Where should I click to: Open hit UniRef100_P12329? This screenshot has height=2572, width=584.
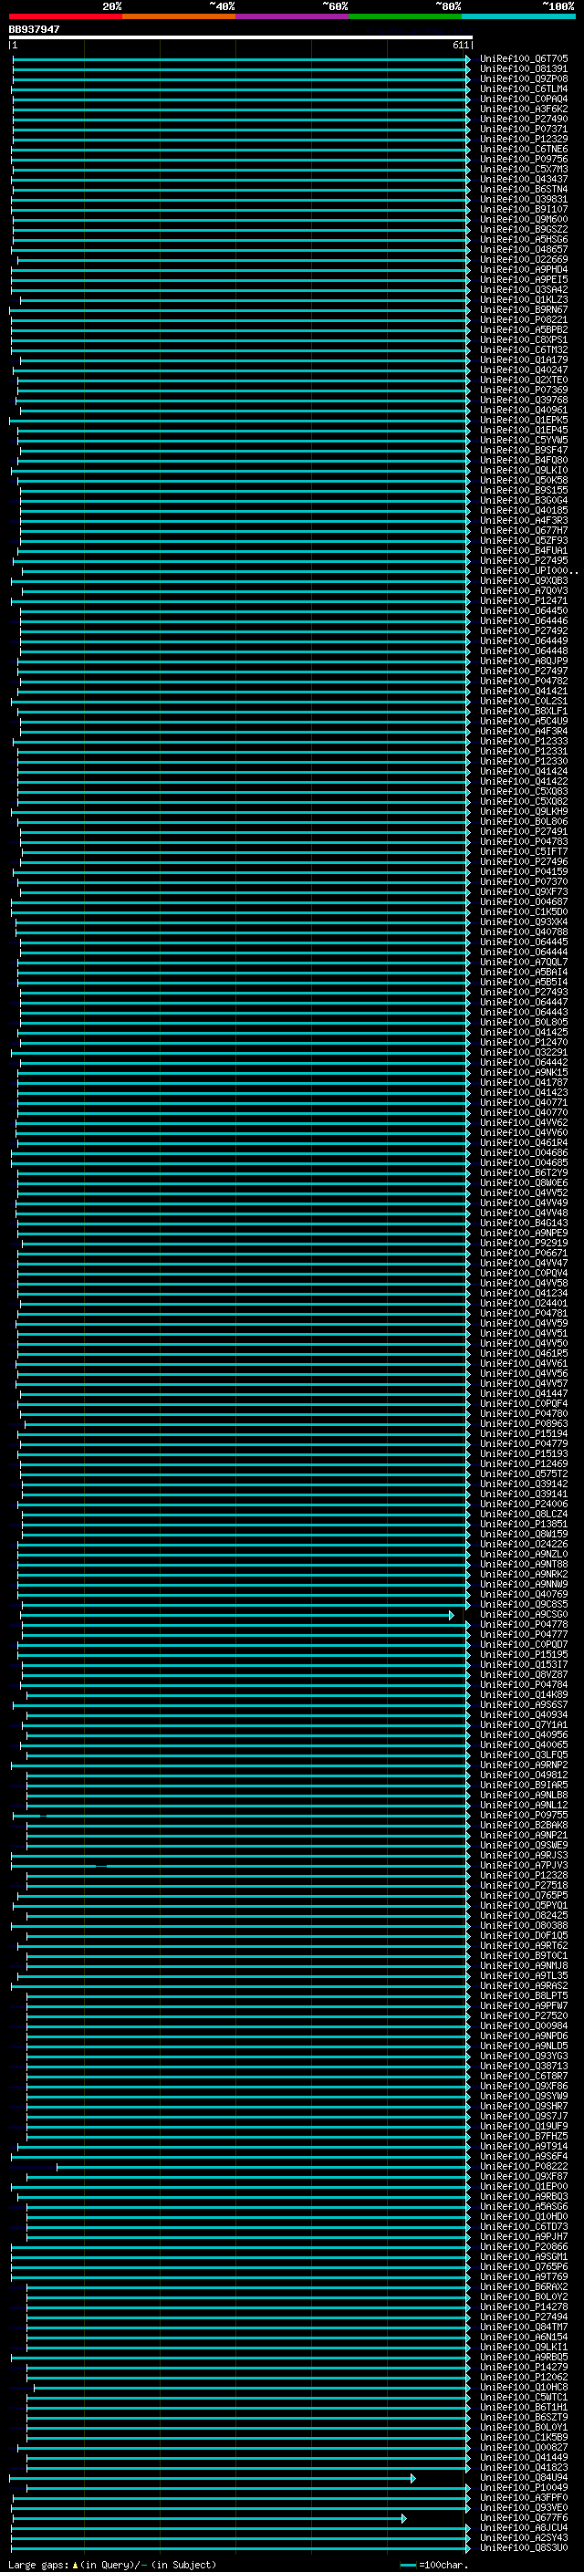click(523, 139)
